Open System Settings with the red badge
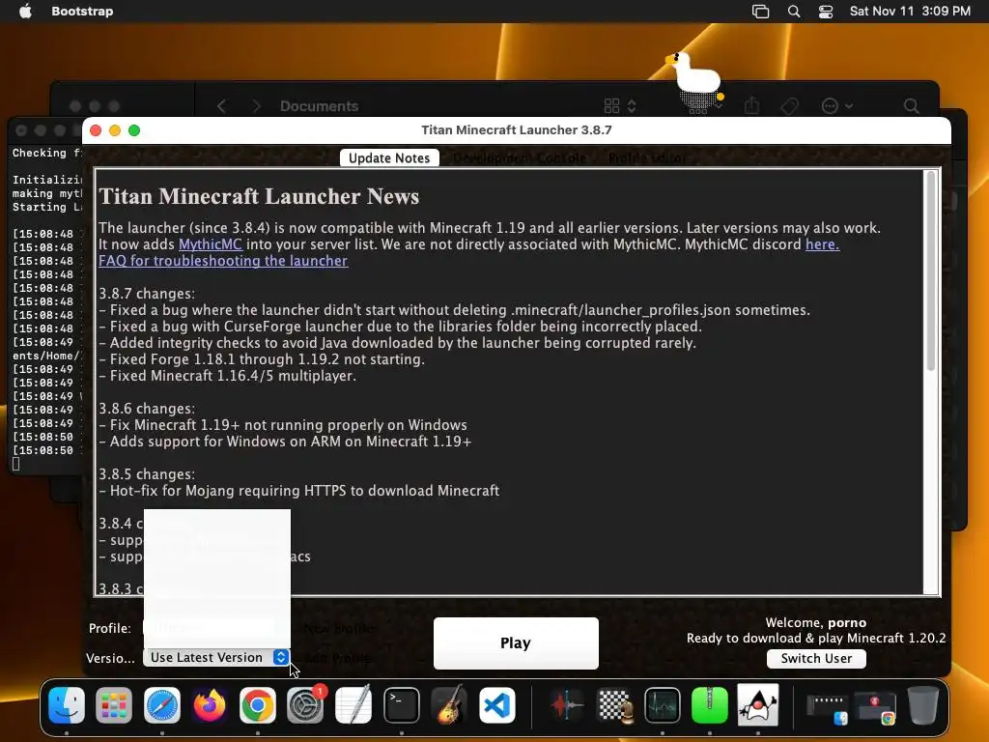The image size is (989, 742). (x=305, y=704)
